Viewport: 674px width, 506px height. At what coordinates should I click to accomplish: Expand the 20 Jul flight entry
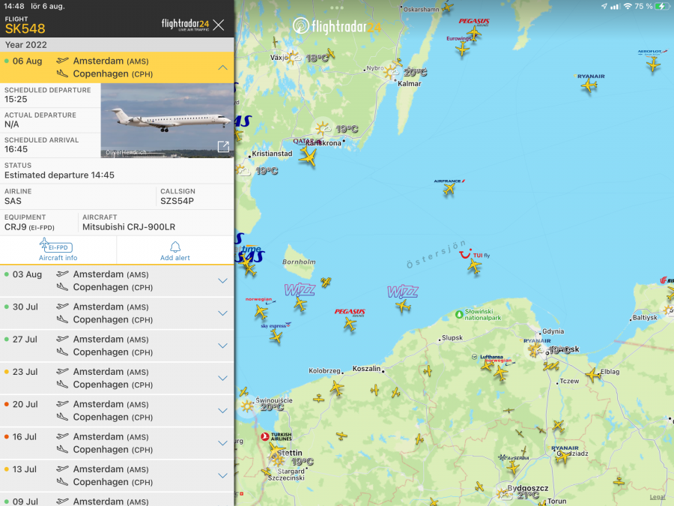222,411
